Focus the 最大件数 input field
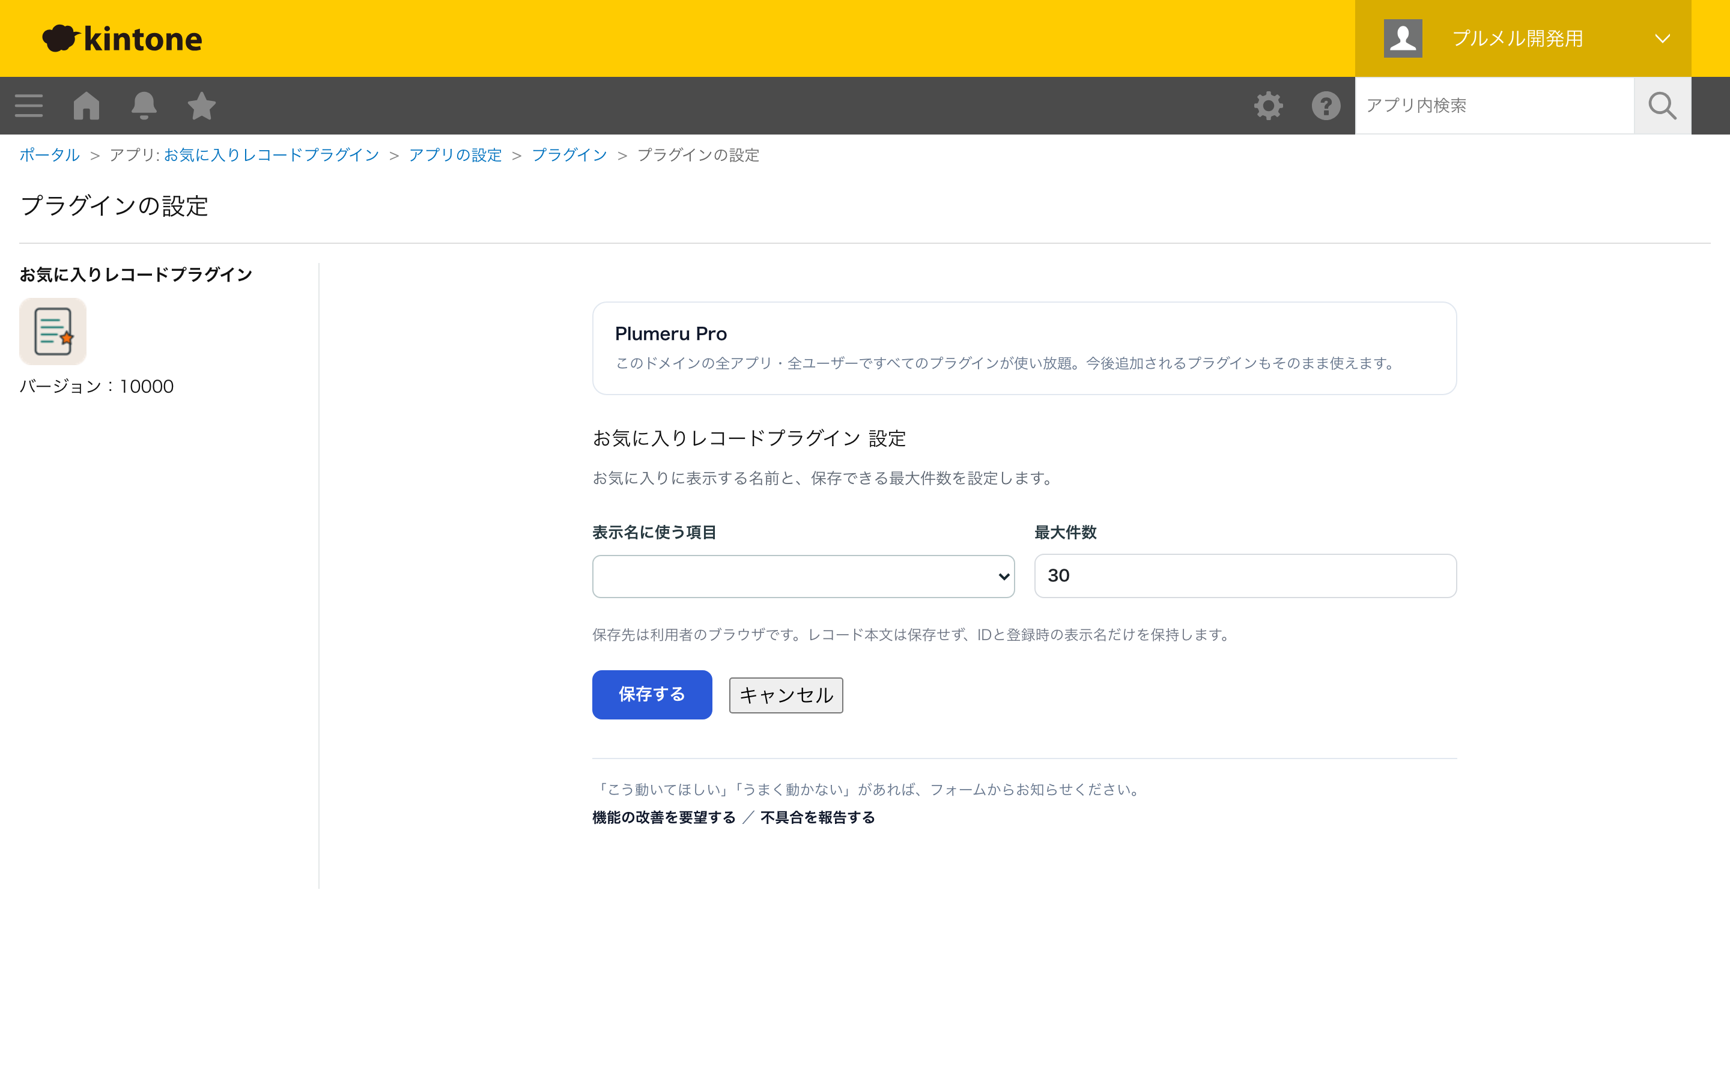 (1245, 575)
